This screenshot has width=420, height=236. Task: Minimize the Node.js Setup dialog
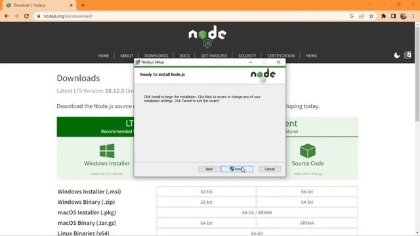click(251, 62)
